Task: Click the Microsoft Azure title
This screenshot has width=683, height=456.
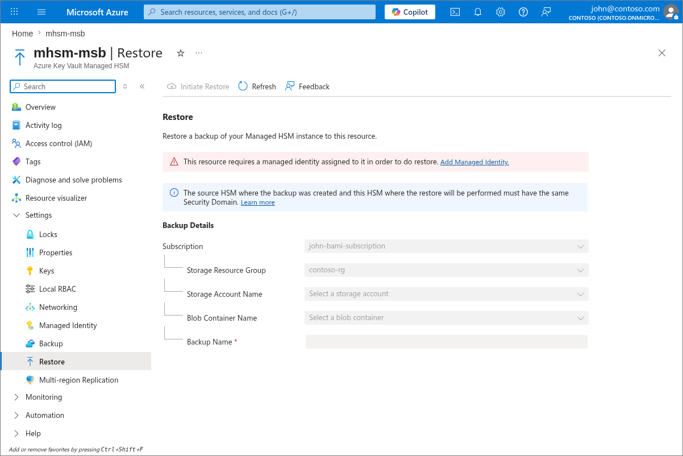Action: pyautogui.click(x=97, y=12)
